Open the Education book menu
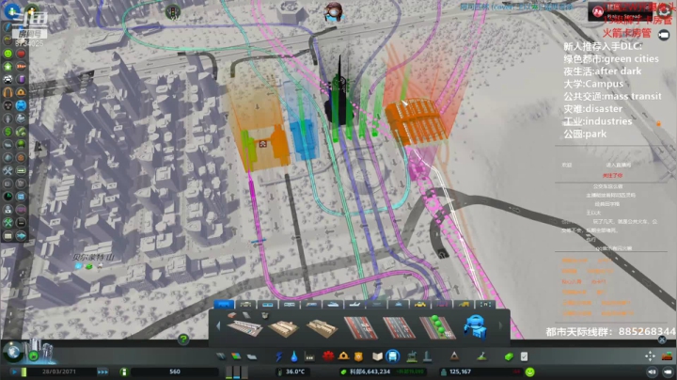Screen dimensions: 677x380 377,356
